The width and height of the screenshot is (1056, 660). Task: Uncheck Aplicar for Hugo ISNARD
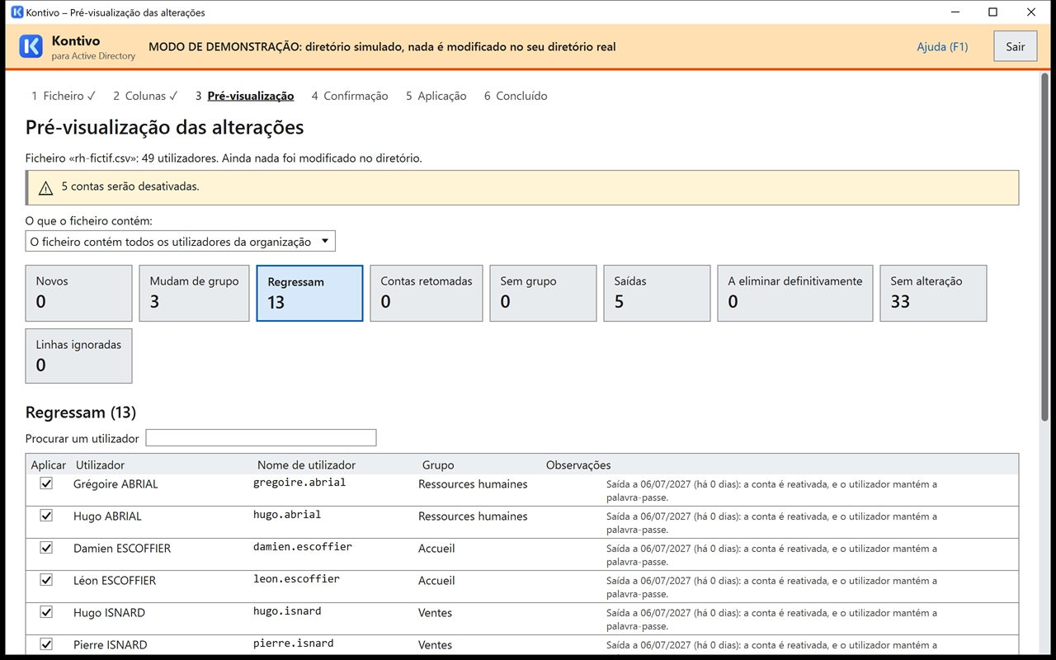(46, 612)
